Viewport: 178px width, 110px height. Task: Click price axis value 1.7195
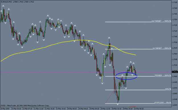click(x=175, y=2)
